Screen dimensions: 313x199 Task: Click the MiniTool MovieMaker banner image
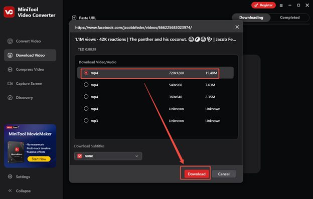30,146
